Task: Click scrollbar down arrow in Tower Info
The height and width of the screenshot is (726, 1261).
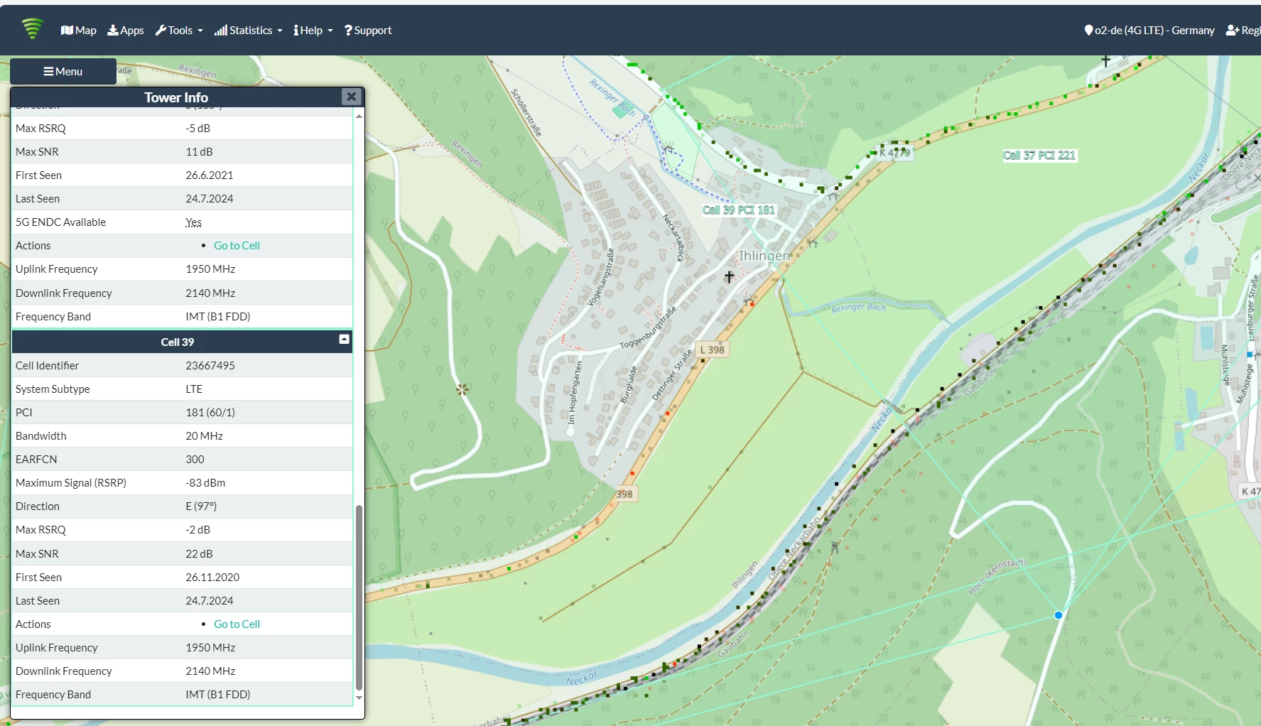Action: (359, 698)
